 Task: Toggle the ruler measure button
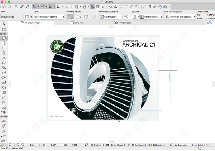50,6
